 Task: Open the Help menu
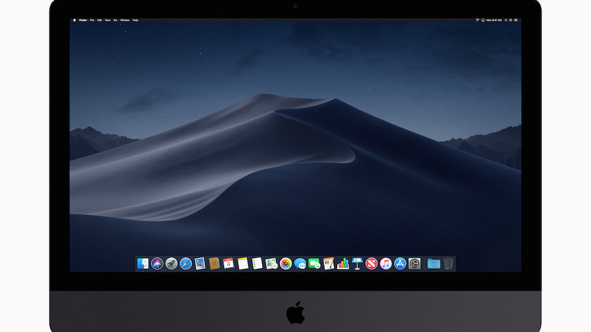(135, 20)
